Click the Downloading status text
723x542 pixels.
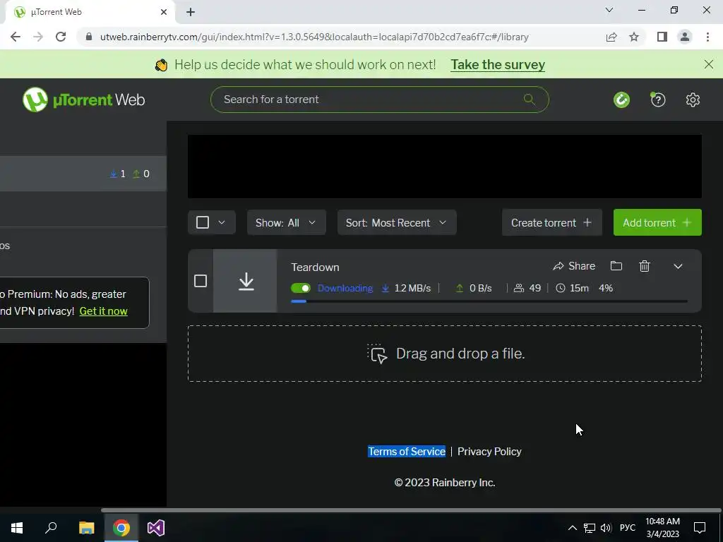(345, 288)
